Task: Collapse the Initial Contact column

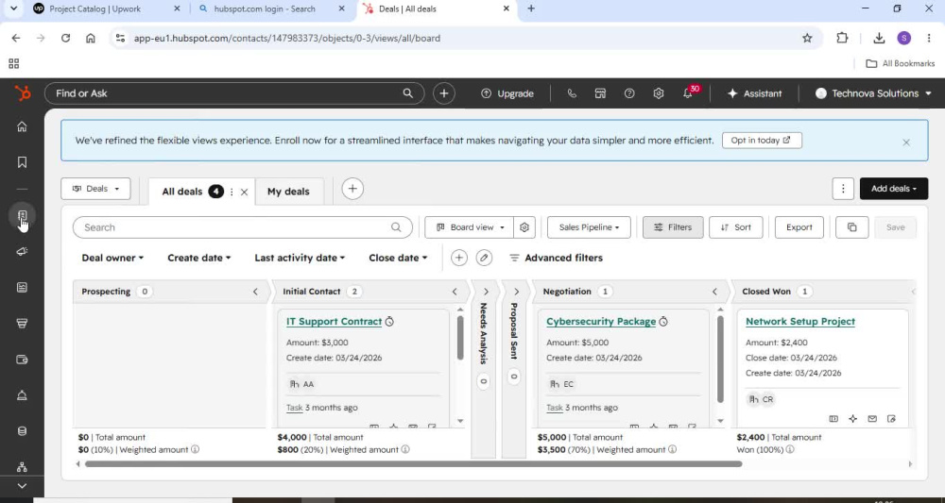Action: (455, 292)
